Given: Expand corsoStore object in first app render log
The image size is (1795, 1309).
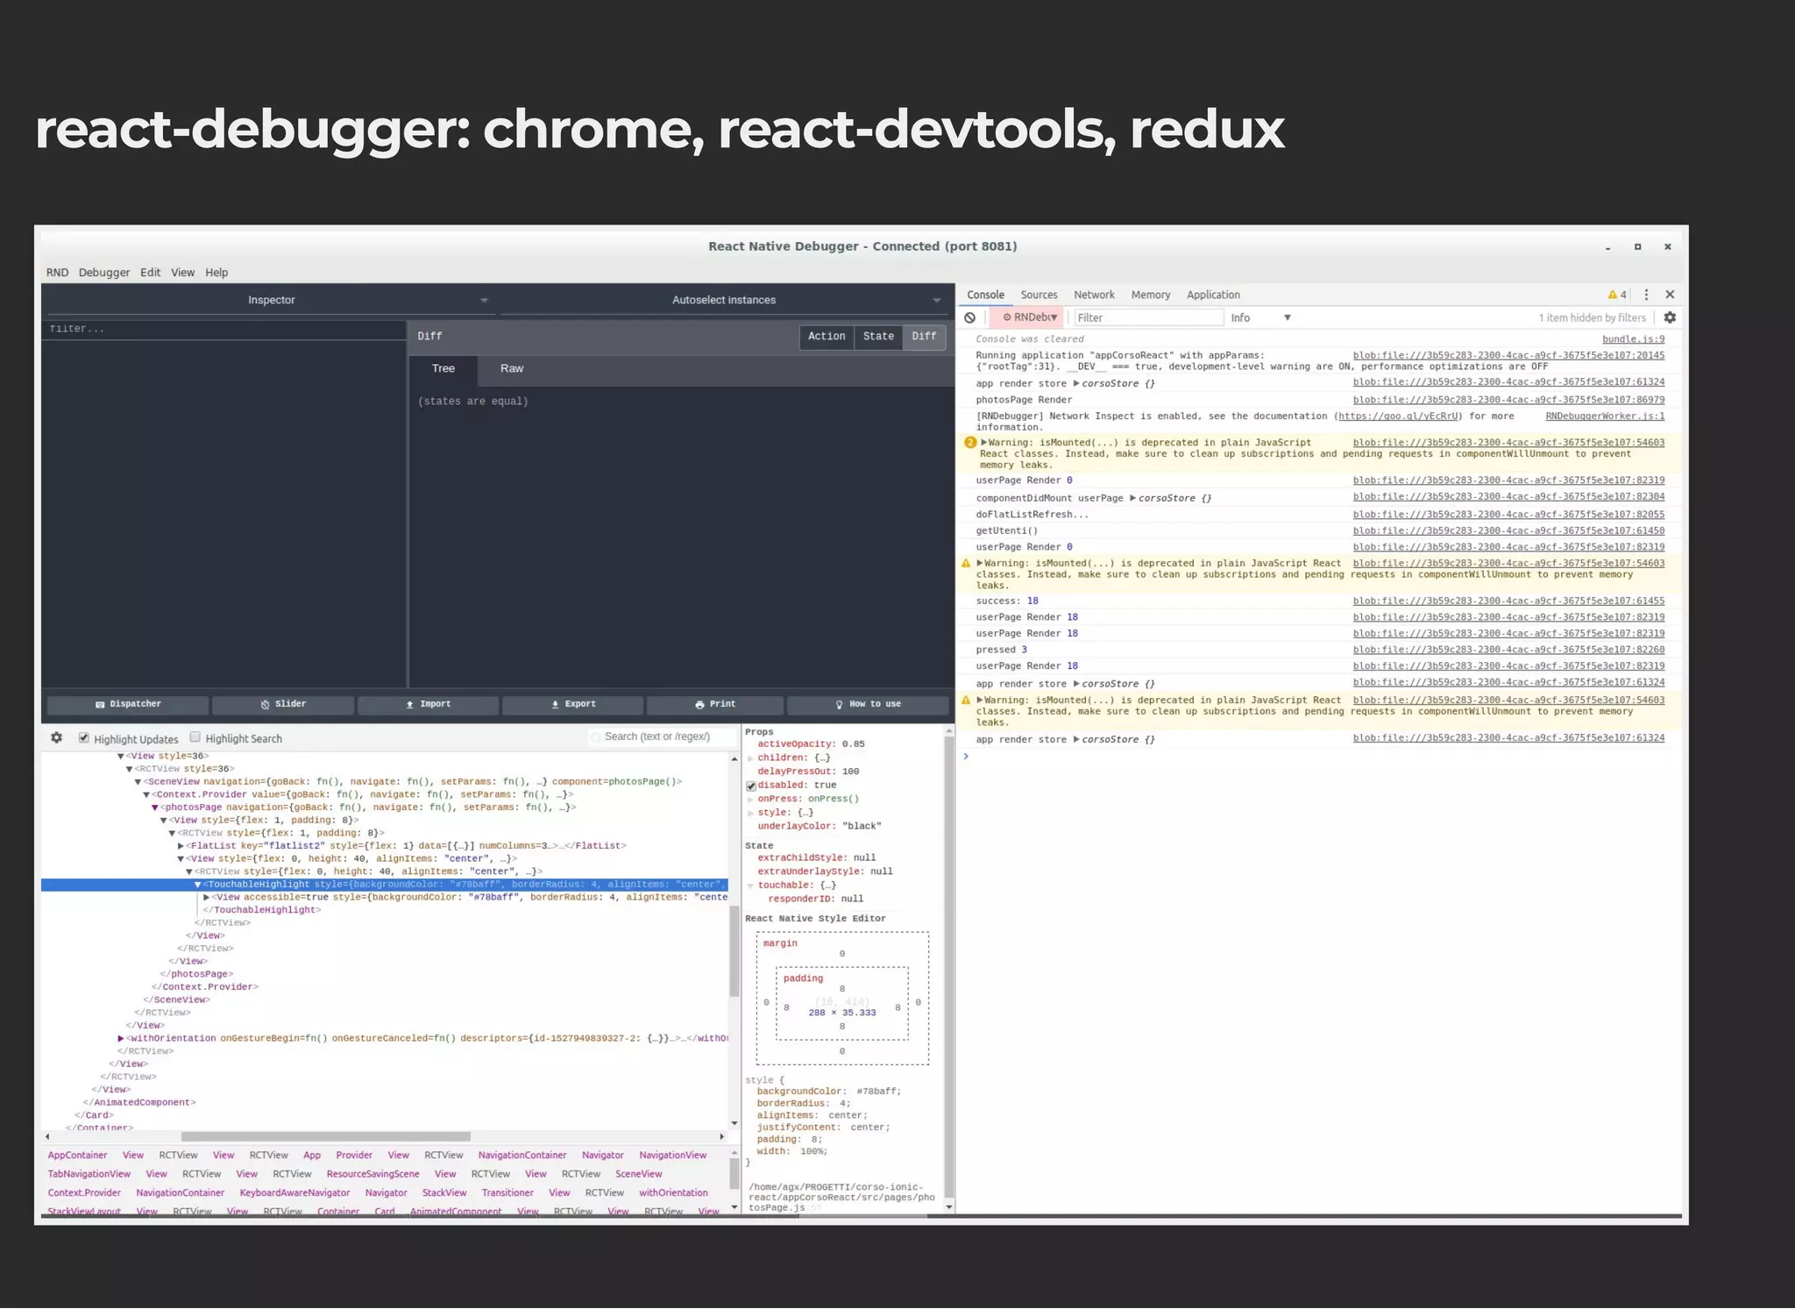Looking at the screenshot, I should click(1076, 384).
